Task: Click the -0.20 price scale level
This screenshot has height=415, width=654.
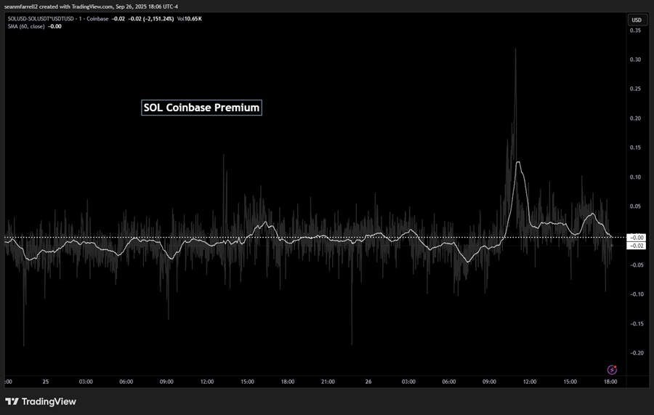Action: coord(635,353)
